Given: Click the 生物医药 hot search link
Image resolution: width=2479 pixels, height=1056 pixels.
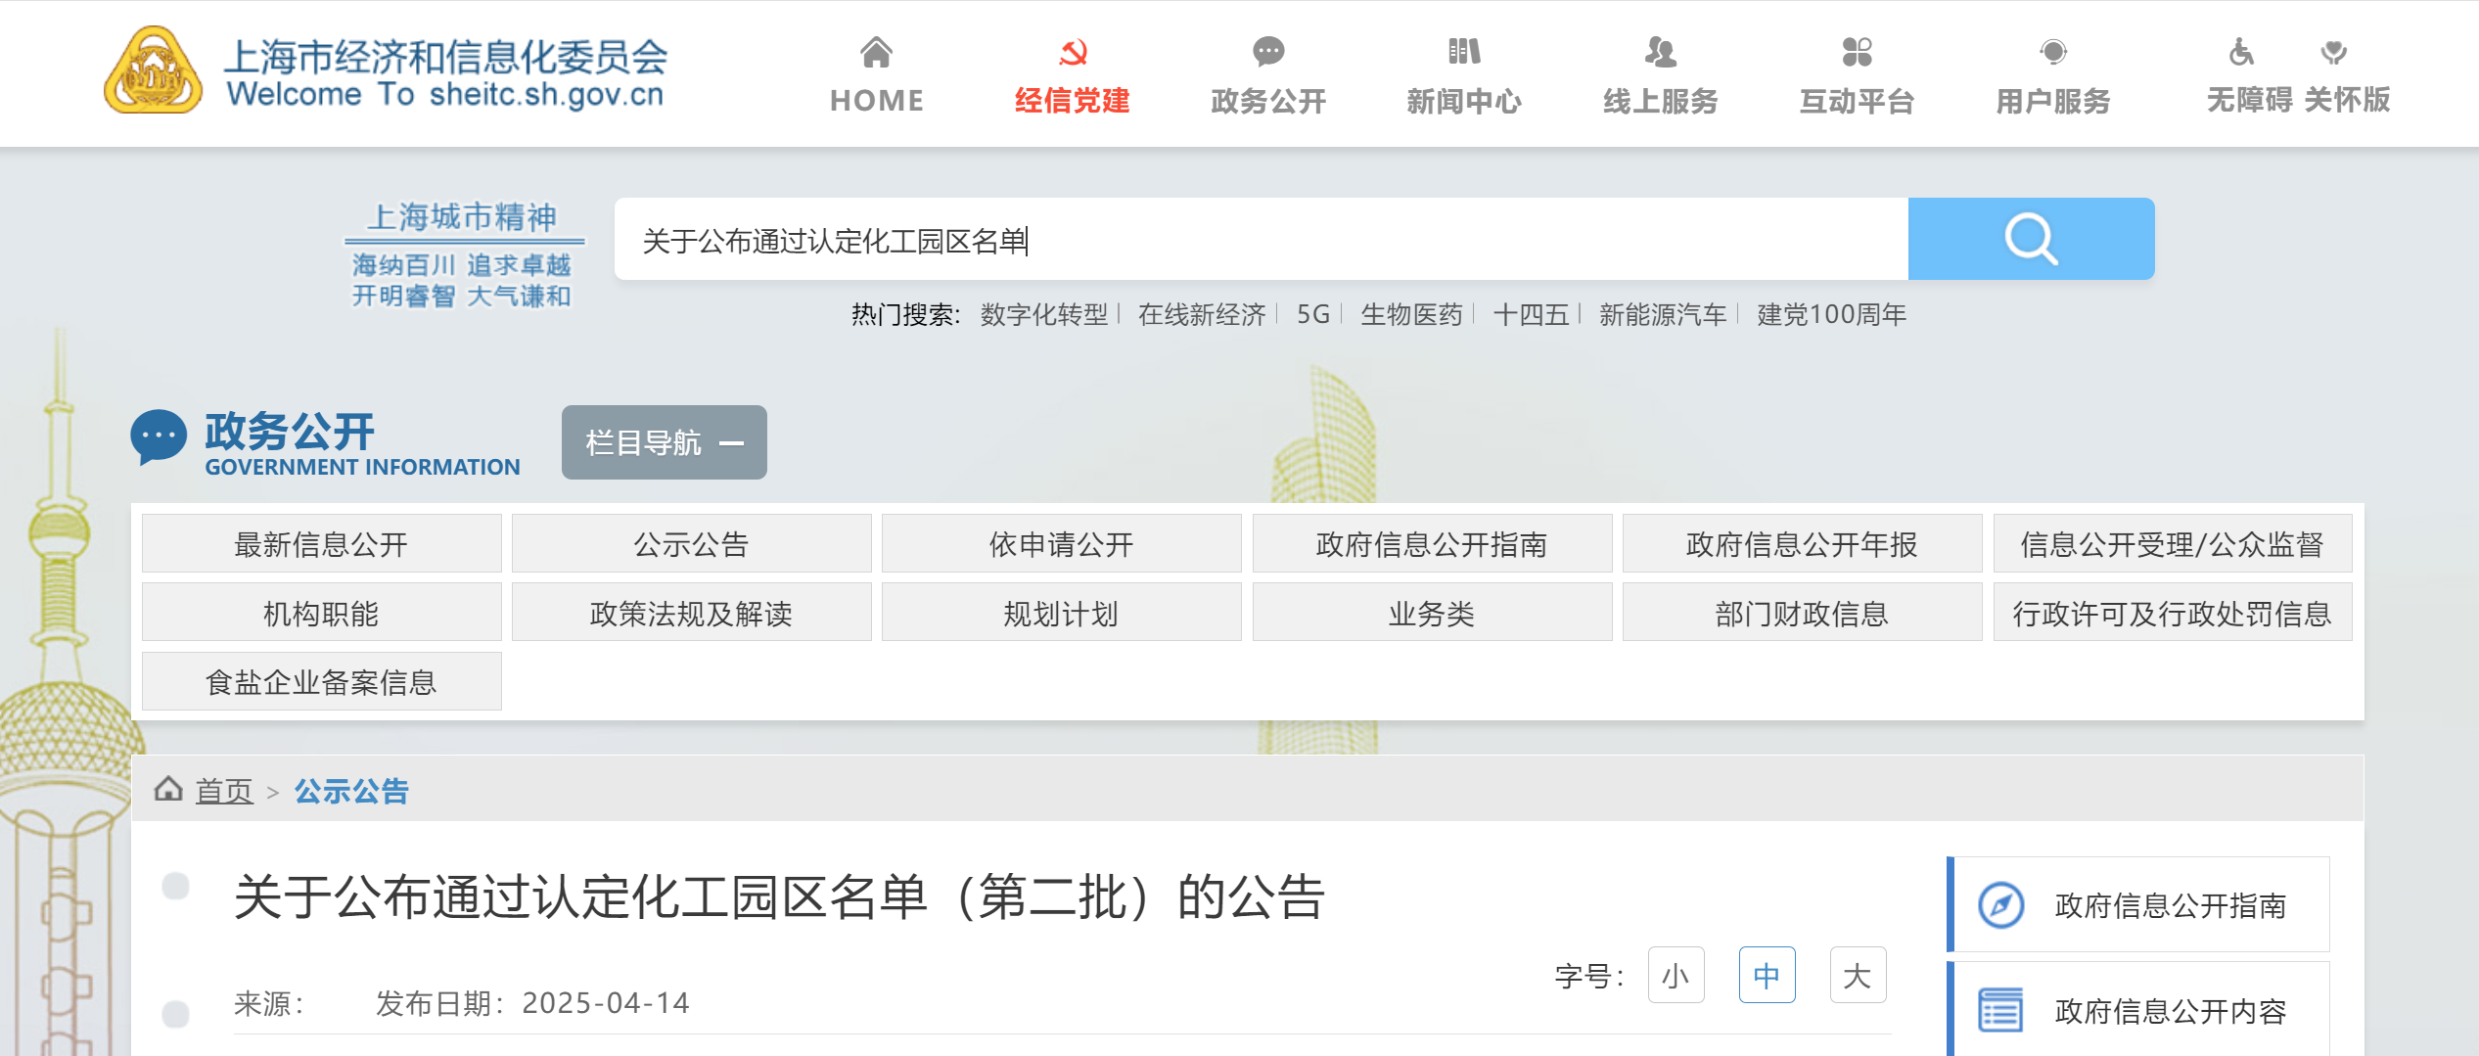Looking at the screenshot, I should pyautogui.click(x=1411, y=315).
